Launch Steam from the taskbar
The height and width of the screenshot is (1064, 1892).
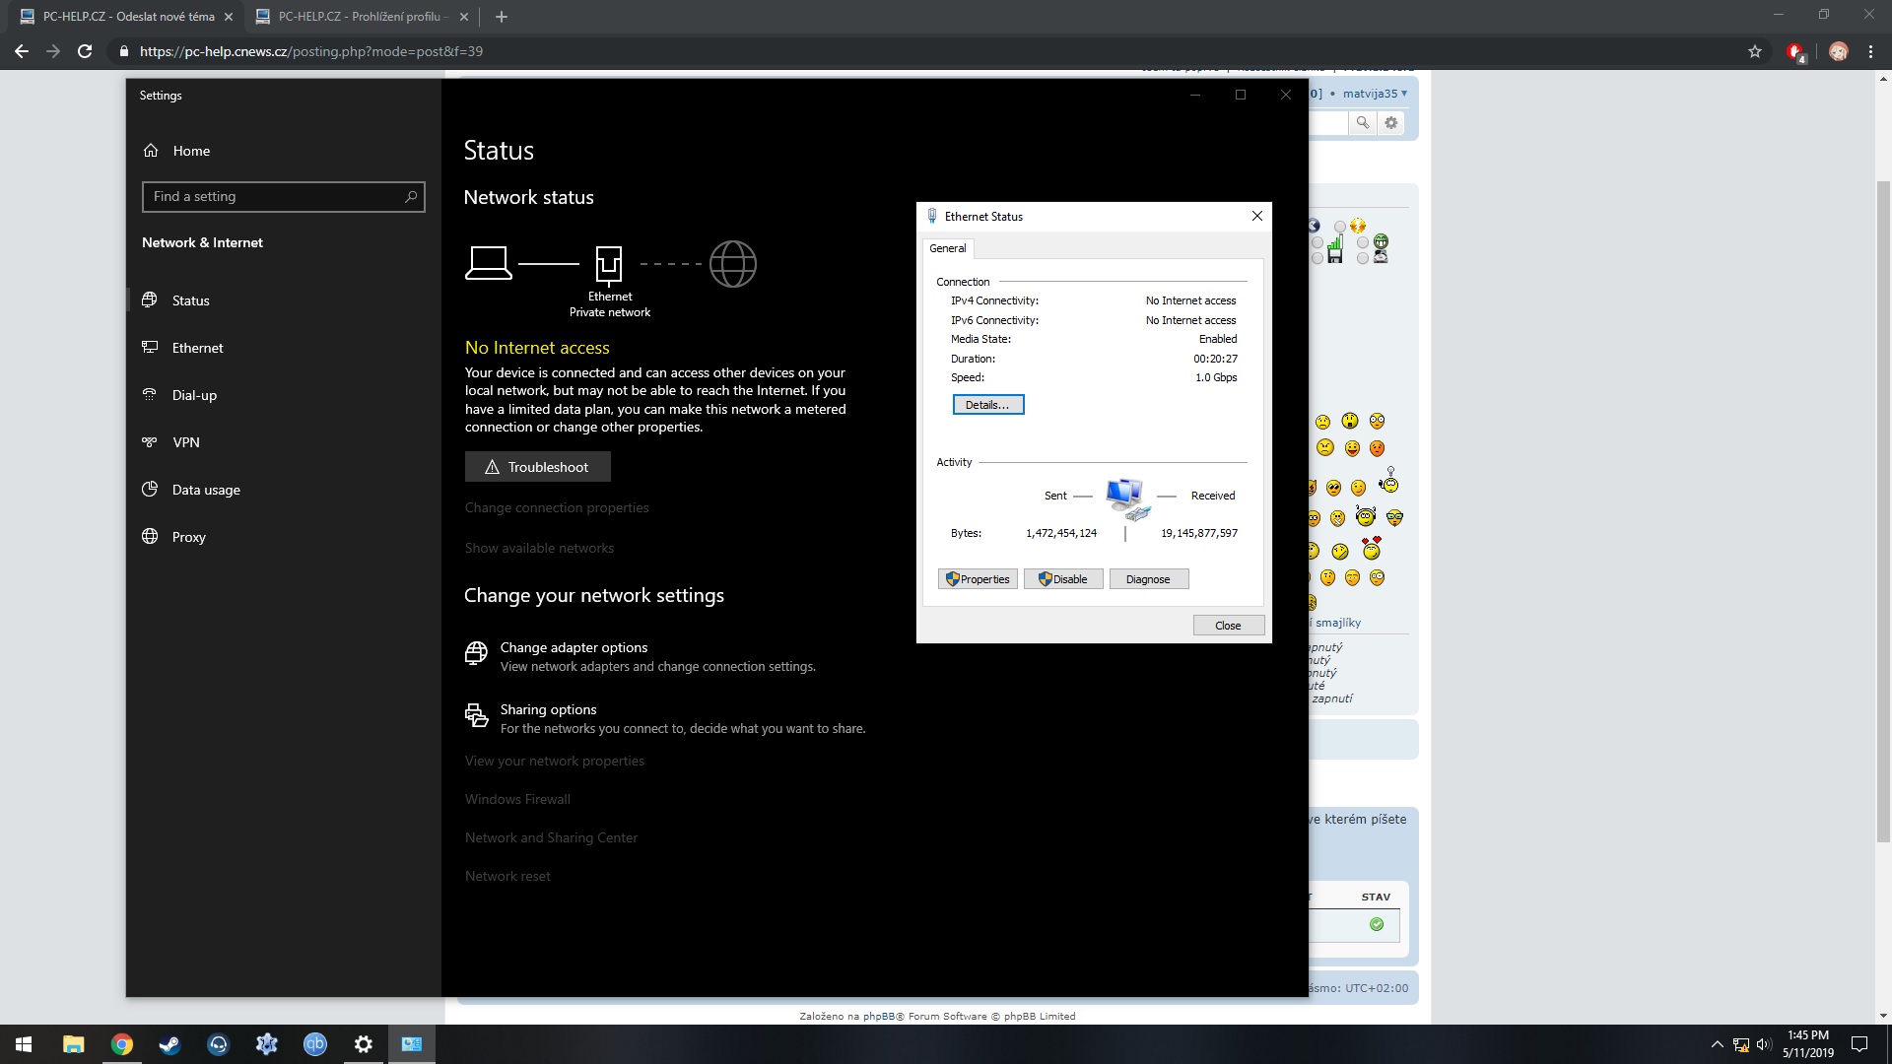pyautogui.click(x=169, y=1044)
